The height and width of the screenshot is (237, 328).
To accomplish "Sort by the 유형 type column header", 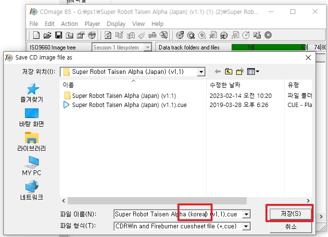I will [298, 85].
